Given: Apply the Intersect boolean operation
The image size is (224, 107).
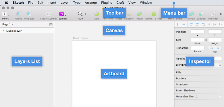Looking at the screenshot, I should 213,14.
